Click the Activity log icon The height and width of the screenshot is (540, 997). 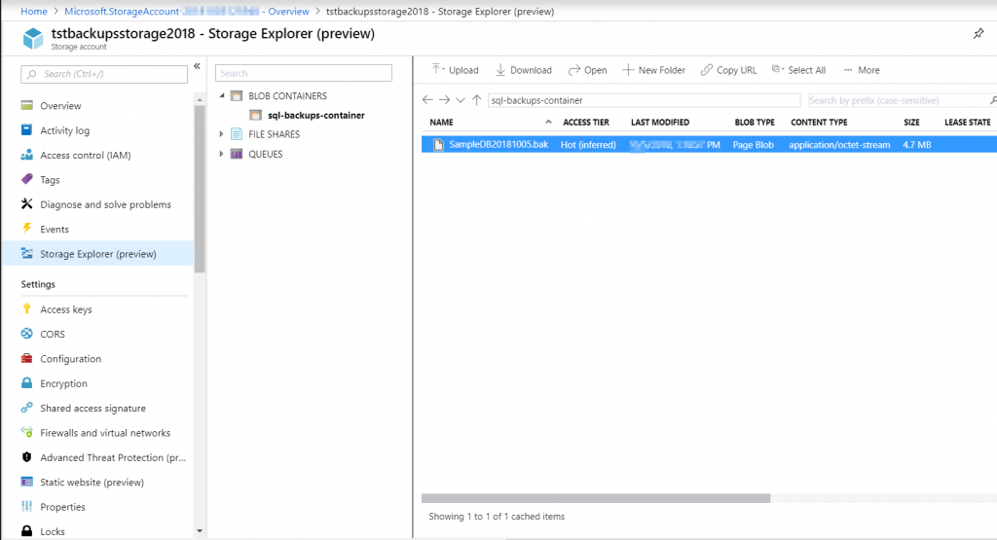click(26, 129)
